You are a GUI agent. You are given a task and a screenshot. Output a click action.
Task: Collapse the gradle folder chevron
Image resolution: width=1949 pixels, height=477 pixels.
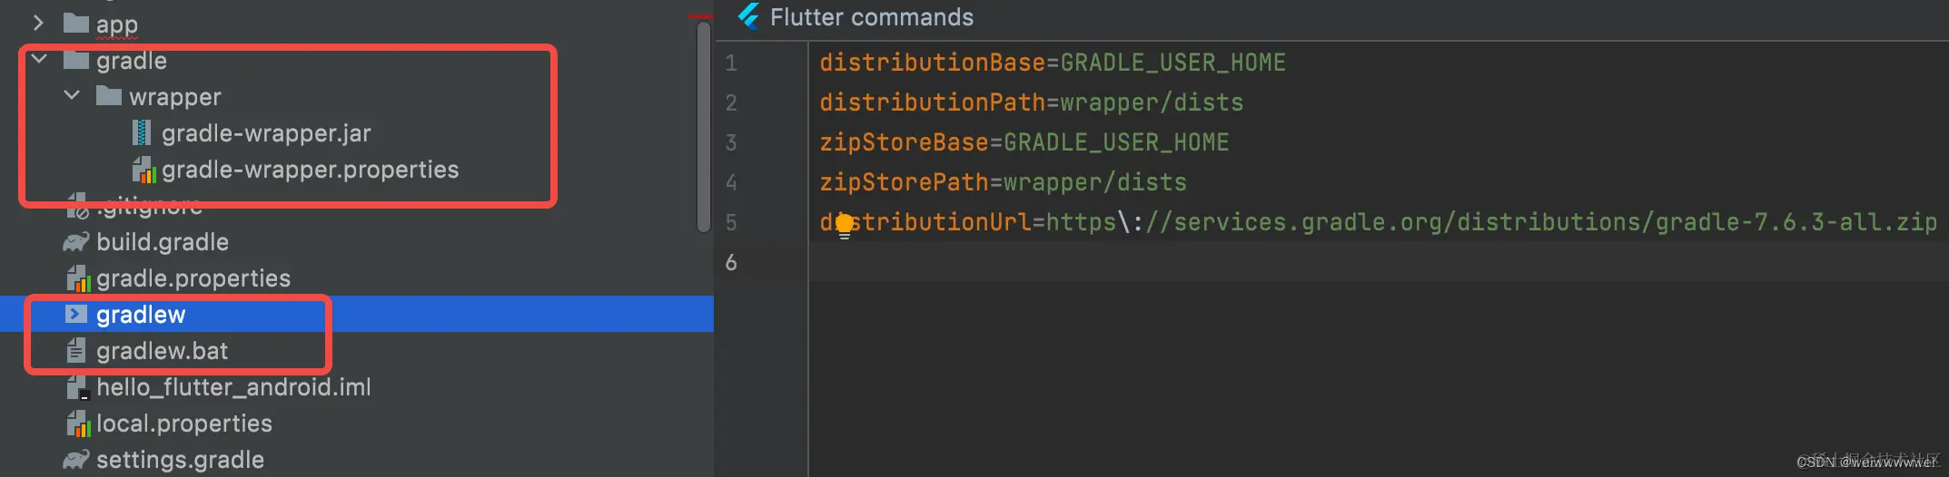pyautogui.click(x=39, y=60)
